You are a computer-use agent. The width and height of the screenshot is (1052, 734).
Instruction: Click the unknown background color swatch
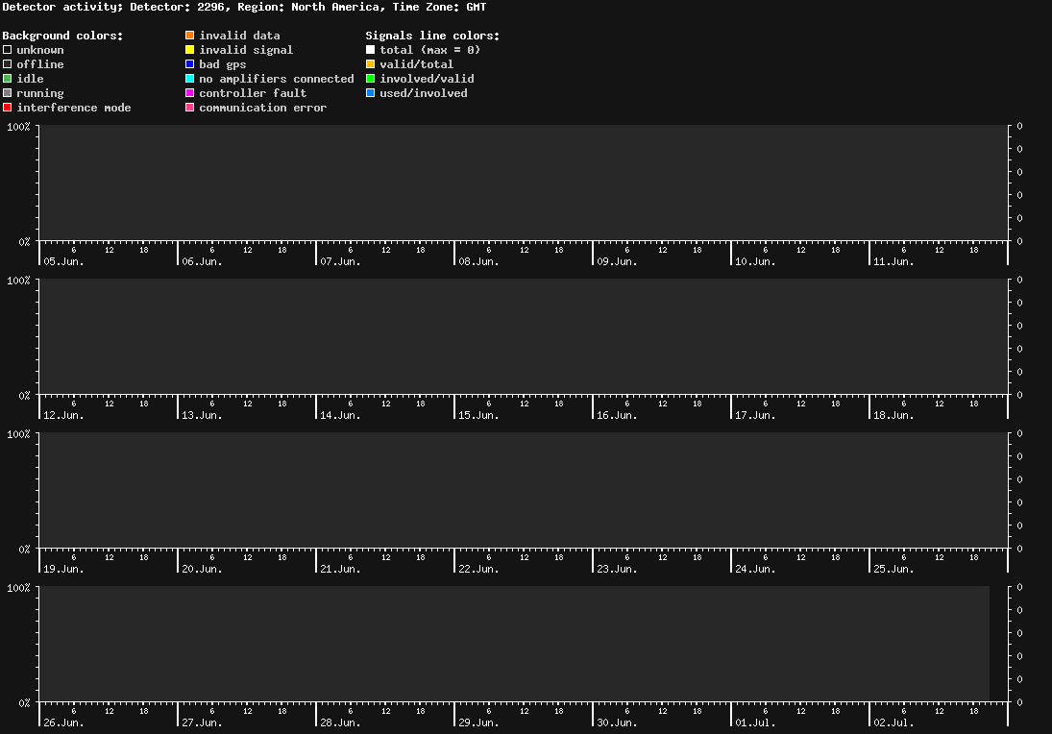pyautogui.click(x=8, y=50)
